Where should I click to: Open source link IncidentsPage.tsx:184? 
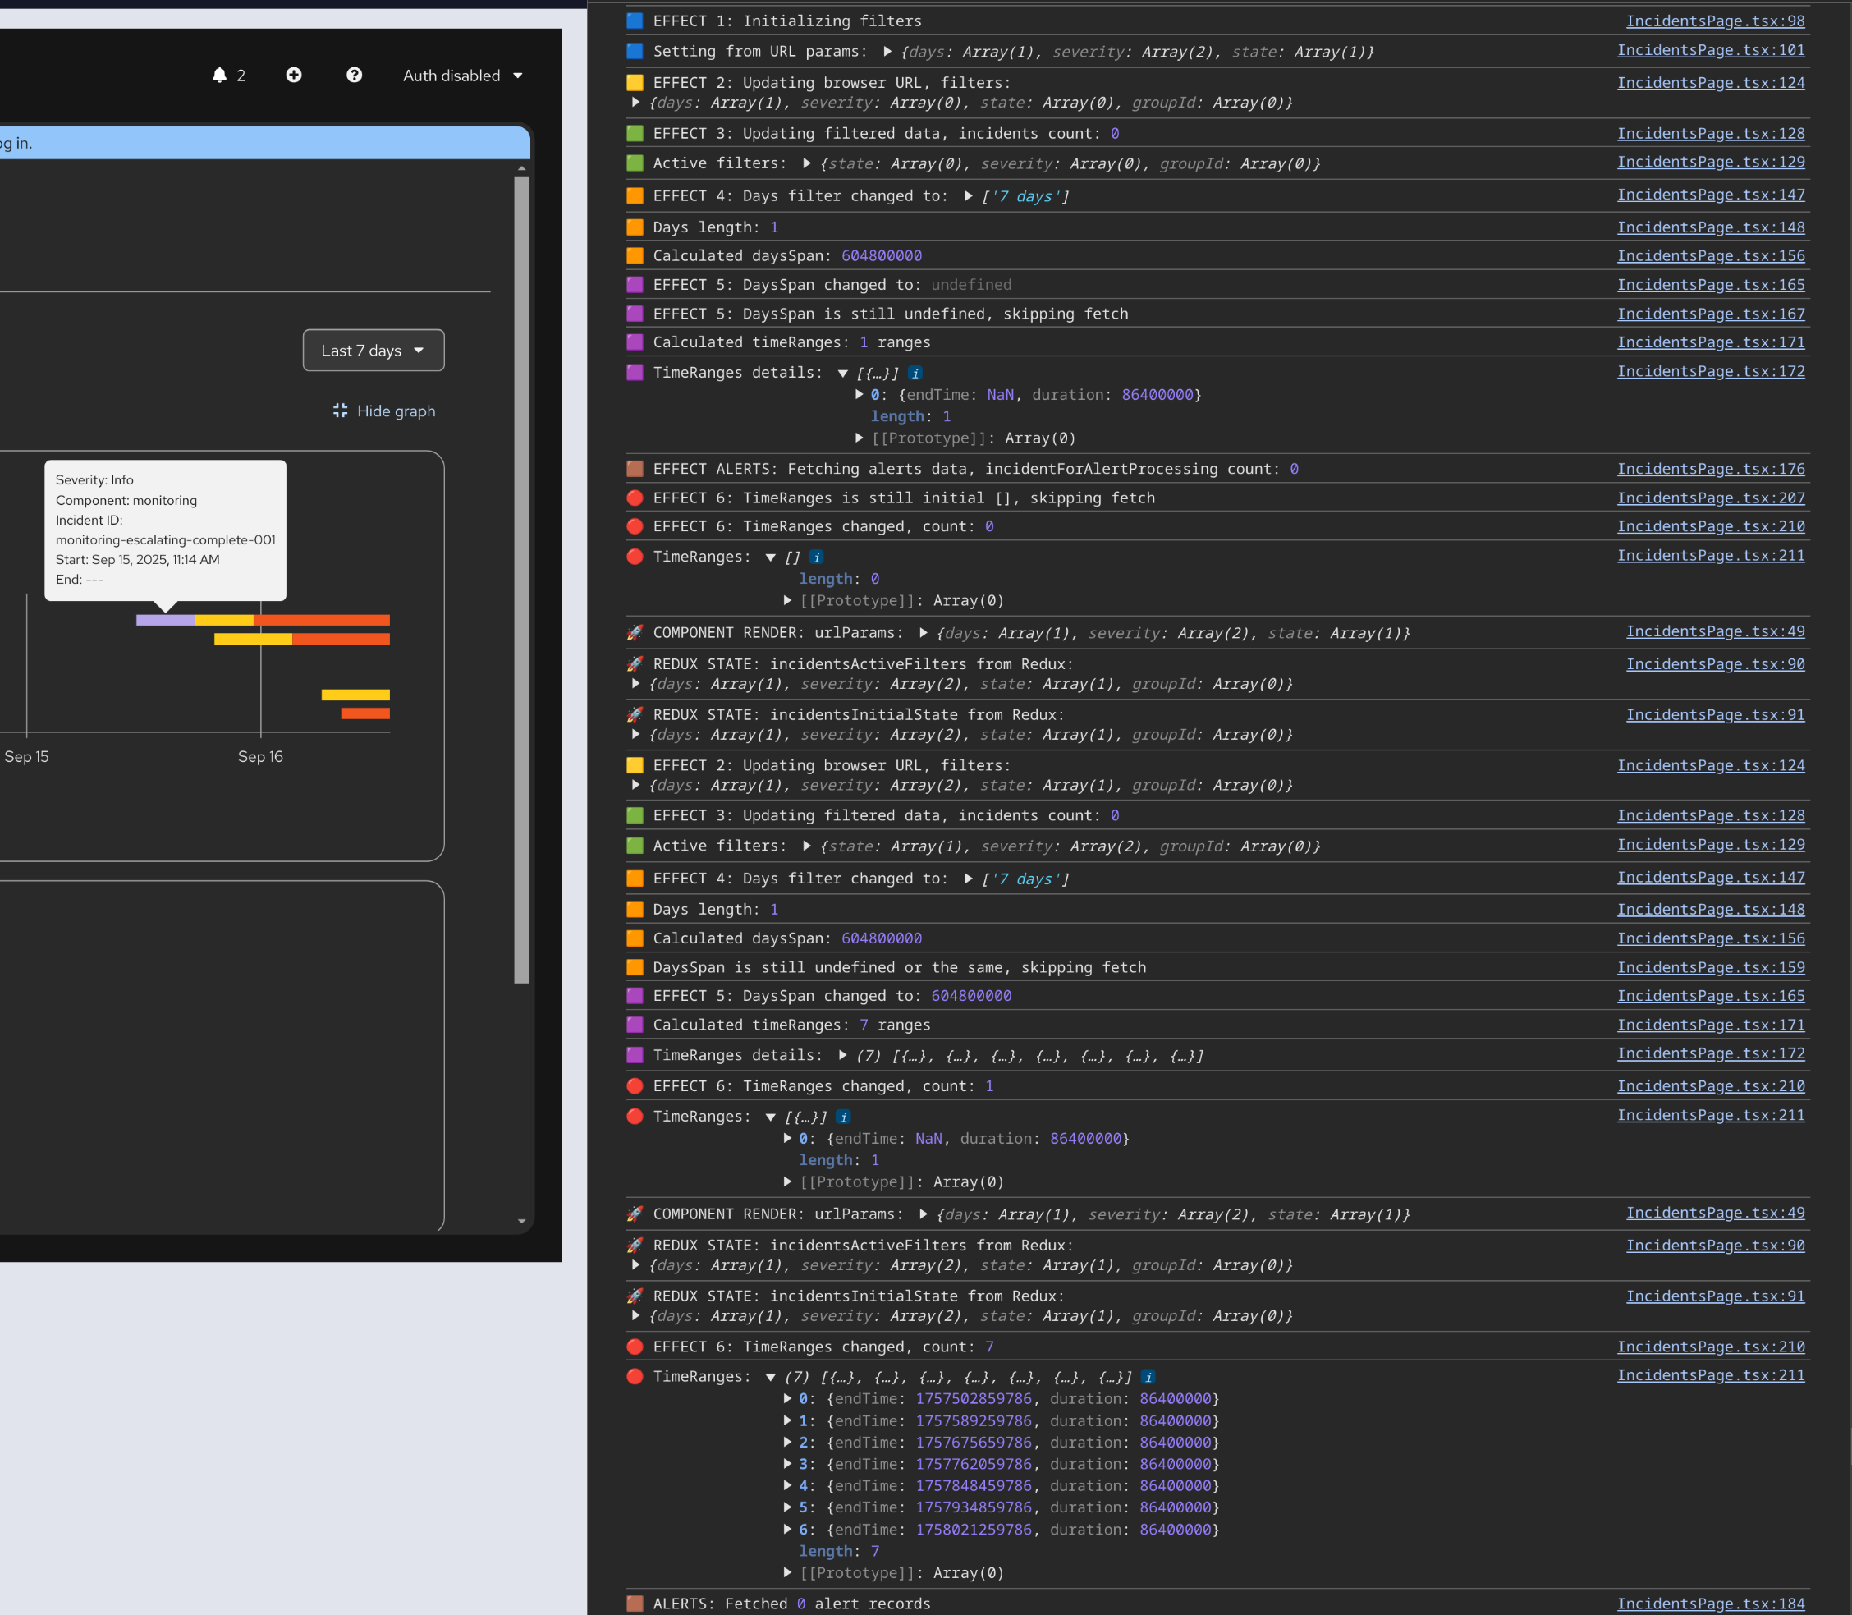pos(1711,1604)
